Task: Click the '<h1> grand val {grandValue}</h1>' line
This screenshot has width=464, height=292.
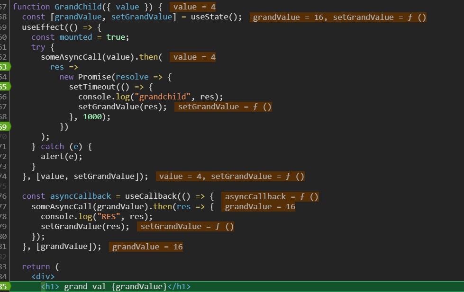Action: point(116,286)
